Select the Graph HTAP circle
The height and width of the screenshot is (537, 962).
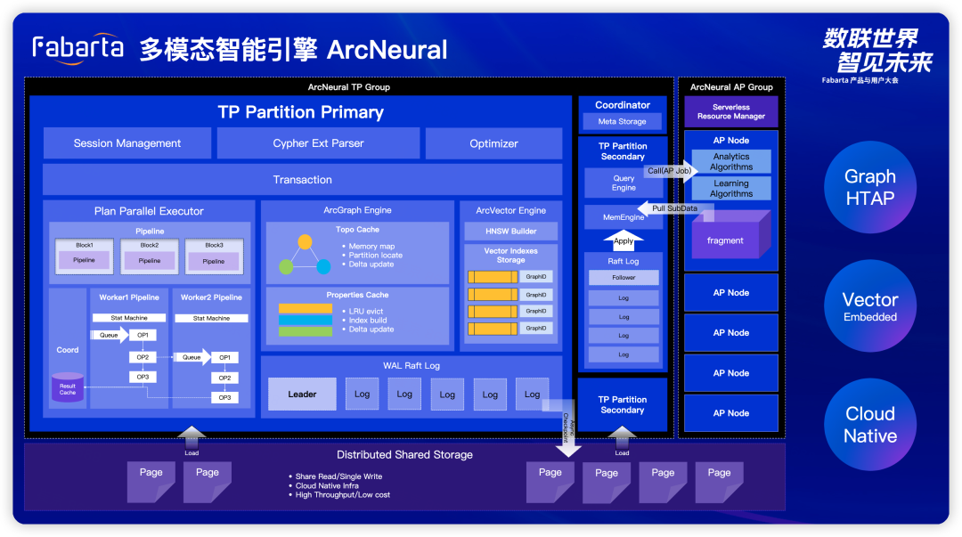click(870, 187)
